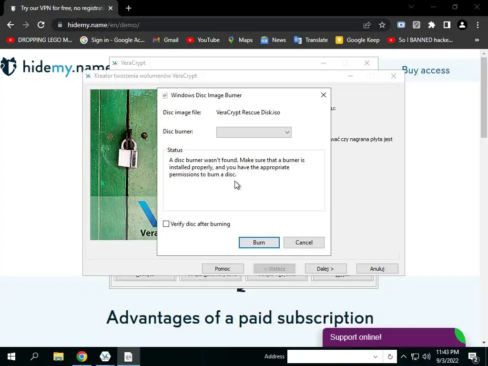Open the Maps bookmark
The height and width of the screenshot is (366, 488).
[x=240, y=40]
